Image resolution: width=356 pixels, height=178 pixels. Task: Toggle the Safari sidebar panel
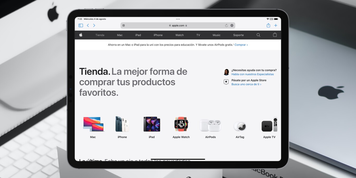click(81, 26)
